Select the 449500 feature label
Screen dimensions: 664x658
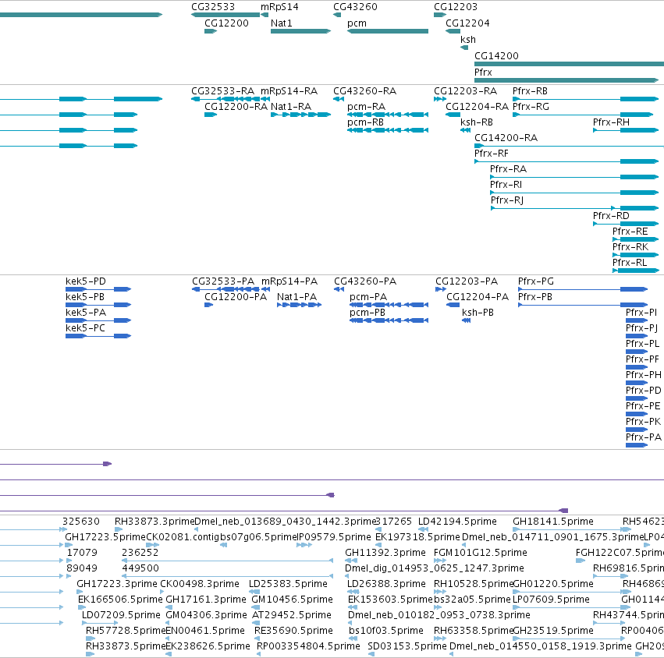[x=140, y=568]
